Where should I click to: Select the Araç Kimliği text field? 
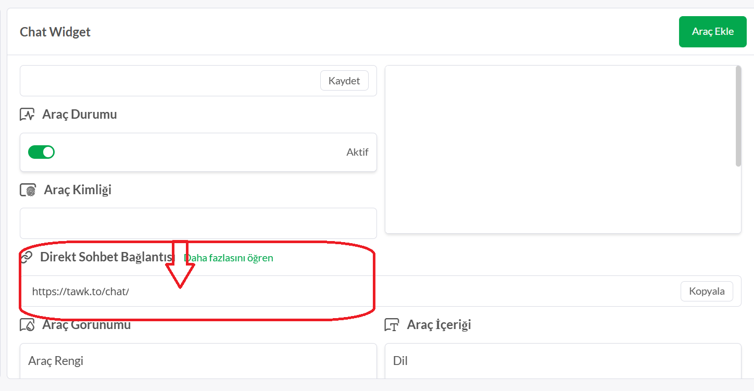pyautogui.click(x=198, y=223)
